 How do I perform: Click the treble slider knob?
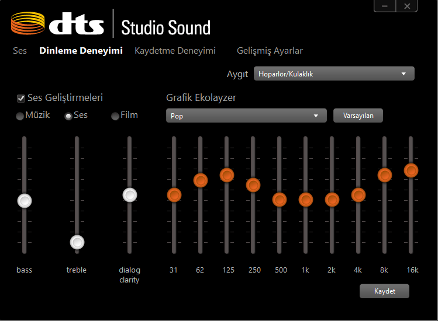[77, 242]
